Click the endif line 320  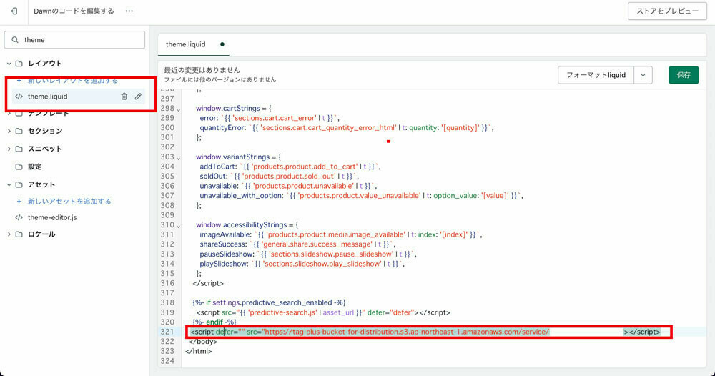(214, 322)
